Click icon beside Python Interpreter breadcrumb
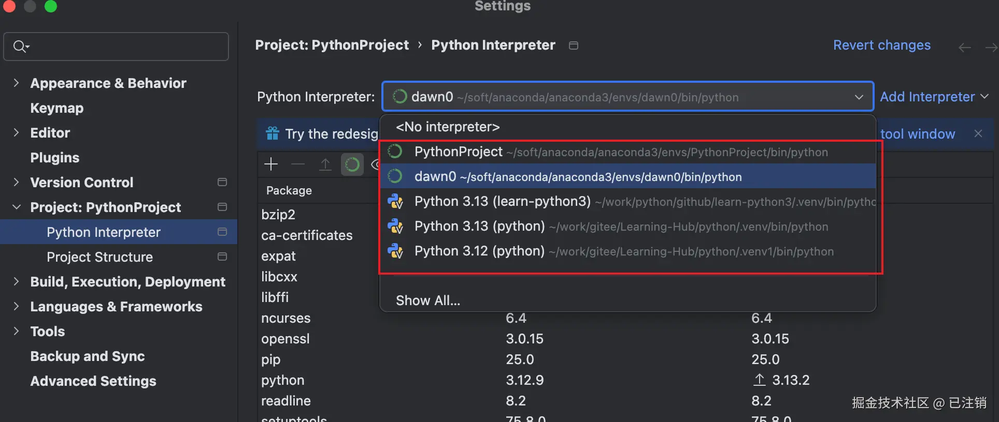 pos(574,46)
